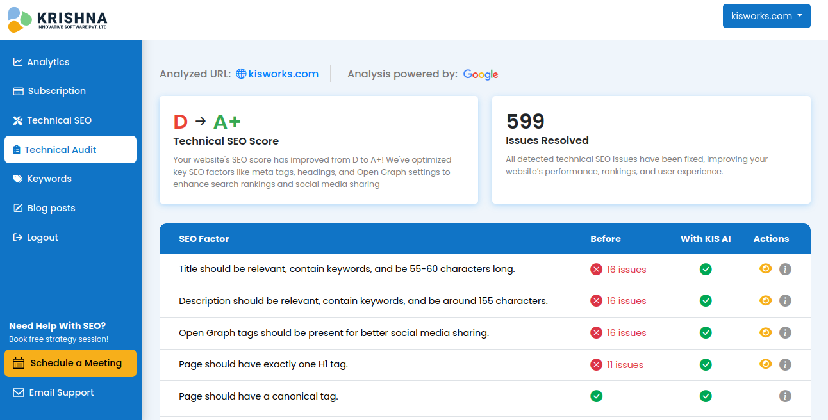Open Blog posts page

[70, 208]
